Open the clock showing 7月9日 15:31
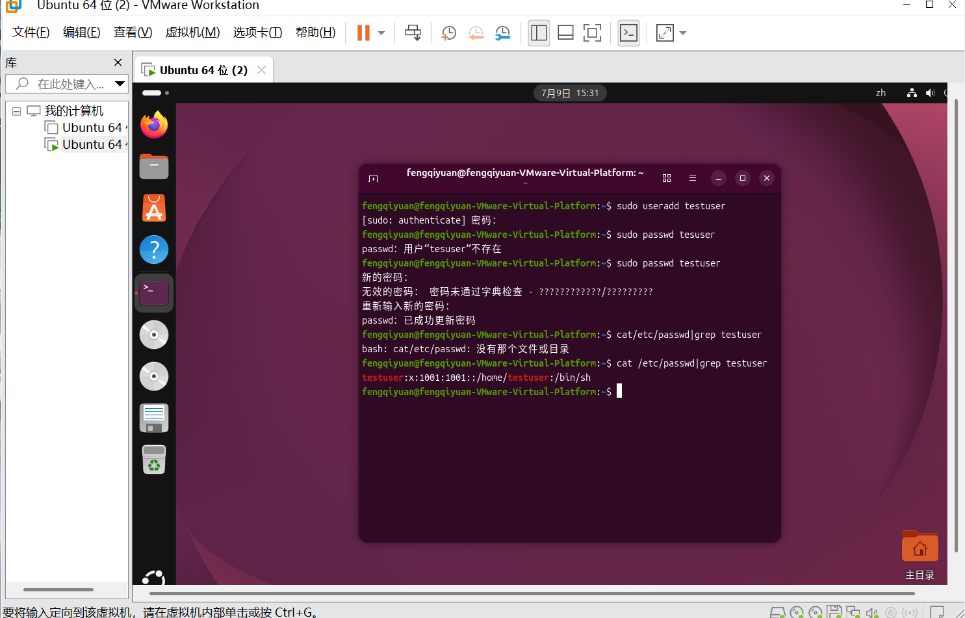The width and height of the screenshot is (965, 618). pos(570,93)
